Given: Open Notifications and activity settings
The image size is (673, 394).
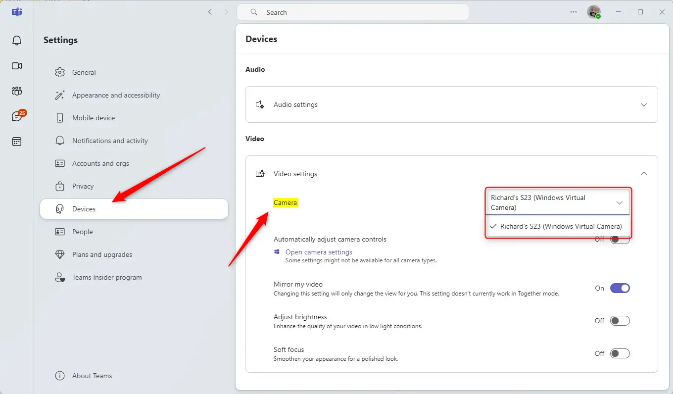Looking at the screenshot, I should tap(110, 141).
